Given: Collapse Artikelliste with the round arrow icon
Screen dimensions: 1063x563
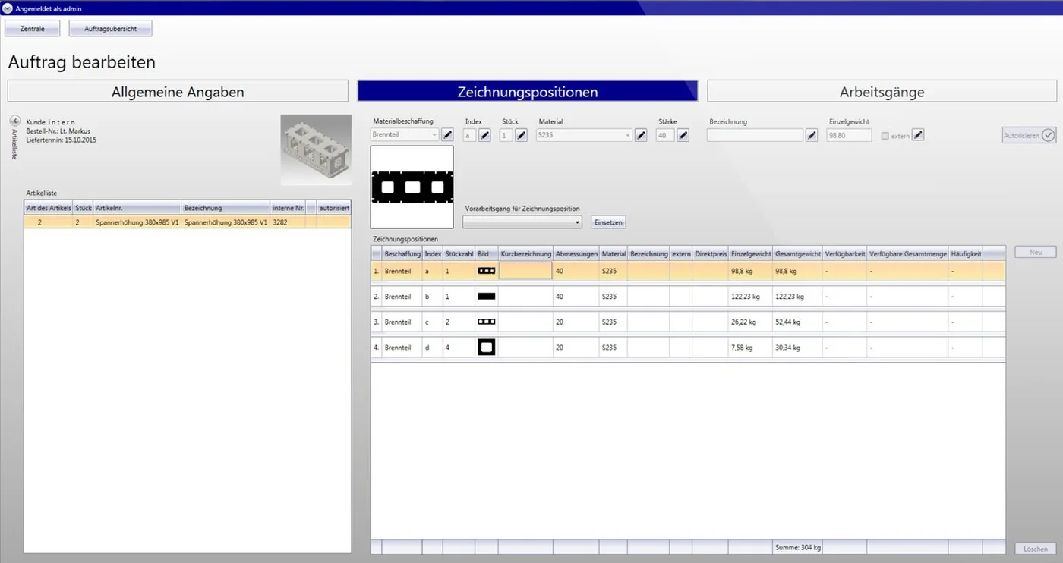Looking at the screenshot, I should pos(14,121).
